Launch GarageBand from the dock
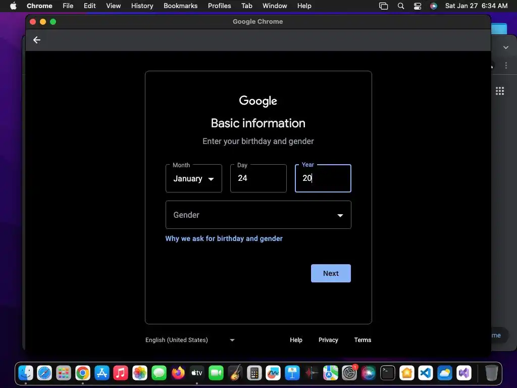The width and height of the screenshot is (517, 388). (235, 373)
